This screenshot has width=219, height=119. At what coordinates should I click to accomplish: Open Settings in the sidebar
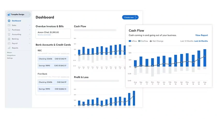[x=10, y=58]
